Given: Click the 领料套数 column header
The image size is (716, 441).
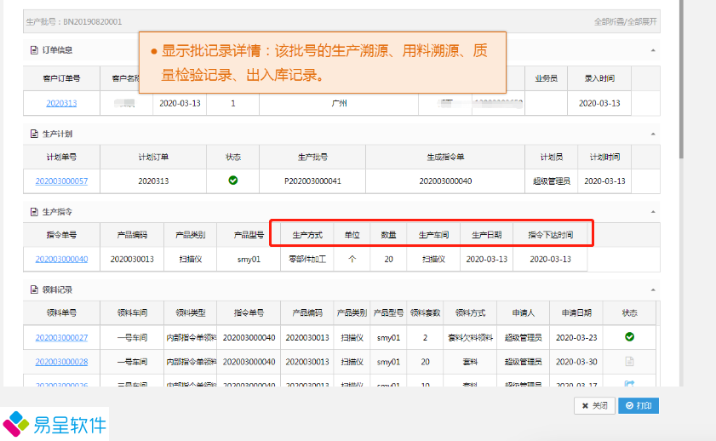Looking at the screenshot, I should coord(425,313).
